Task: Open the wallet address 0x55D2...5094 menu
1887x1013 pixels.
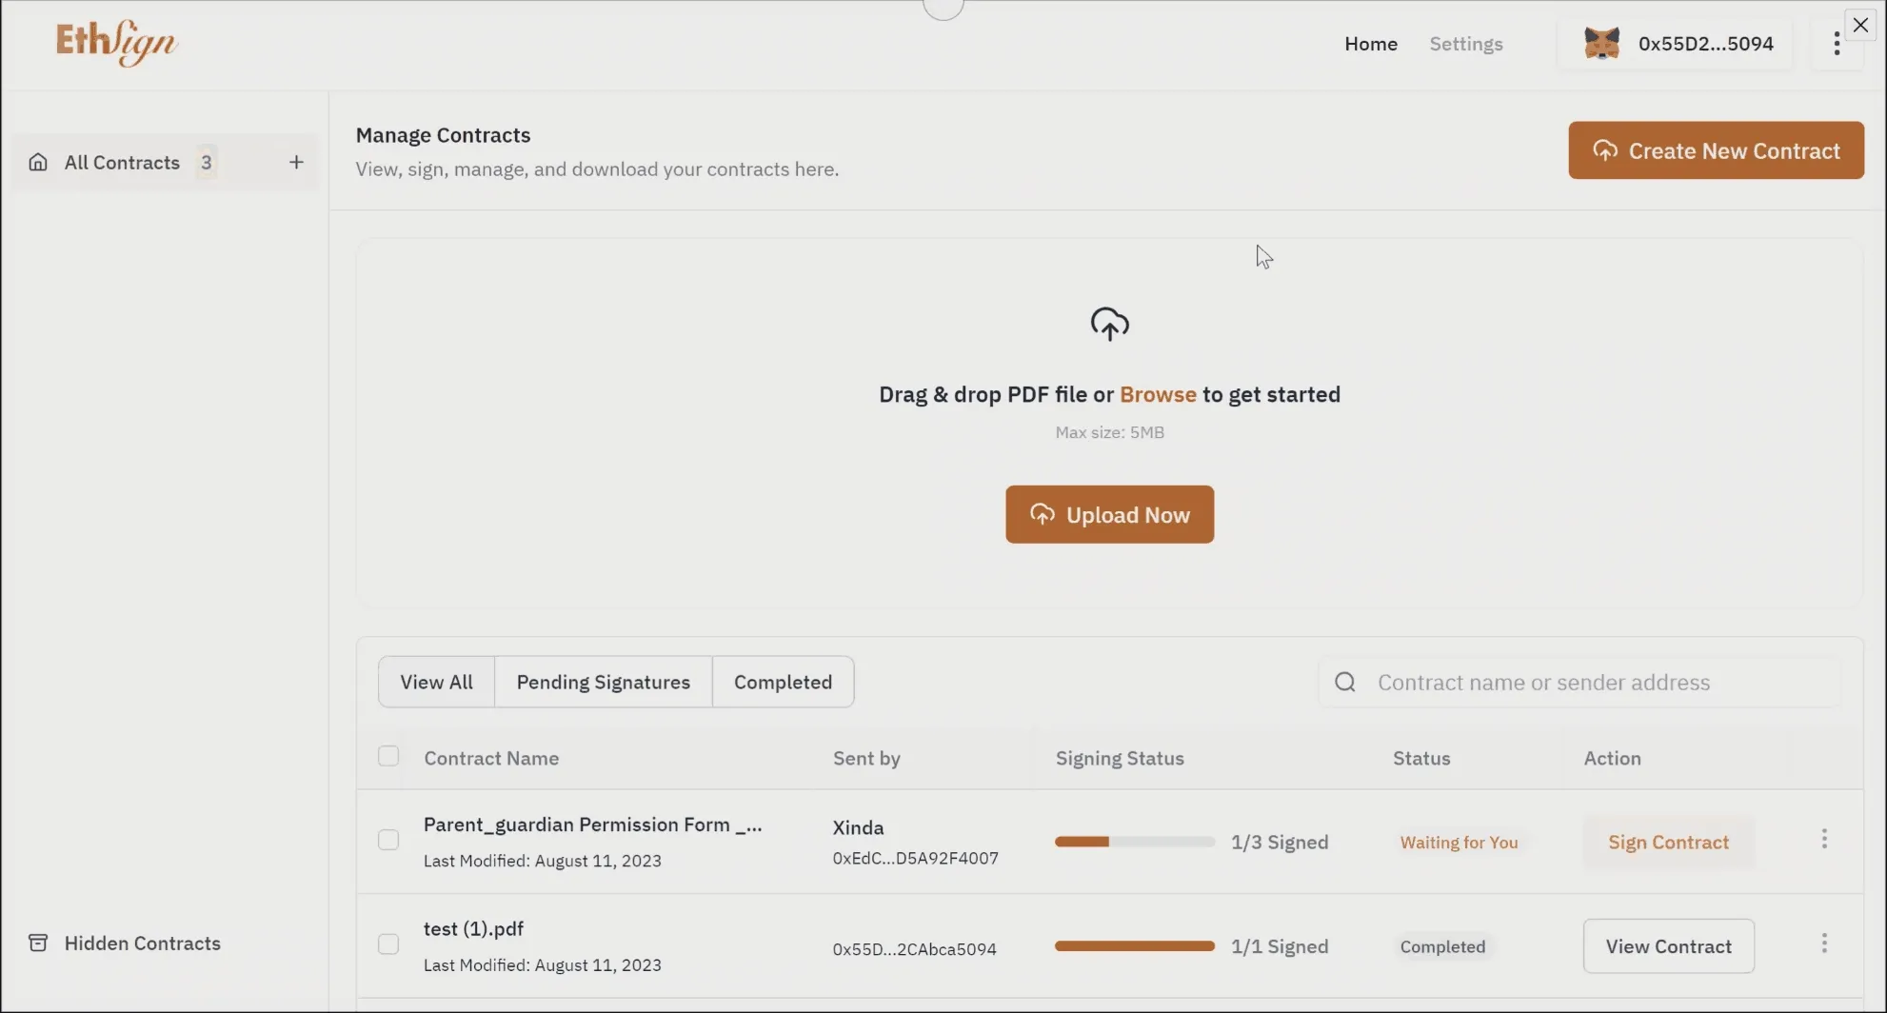Action: (x=1704, y=44)
